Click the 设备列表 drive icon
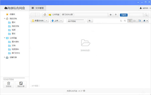 click(x=7, y=58)
